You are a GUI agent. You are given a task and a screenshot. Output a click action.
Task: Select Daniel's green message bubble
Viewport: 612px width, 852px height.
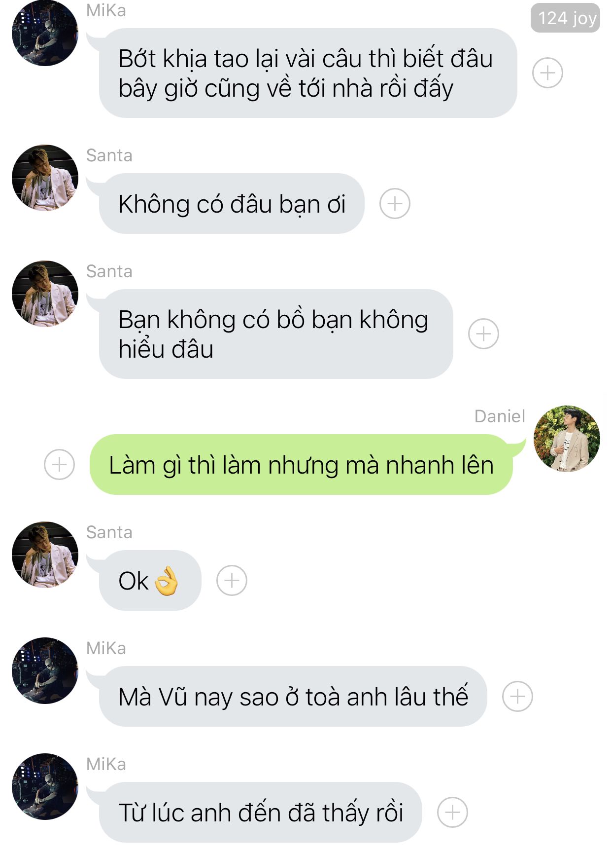pos(301,464)
